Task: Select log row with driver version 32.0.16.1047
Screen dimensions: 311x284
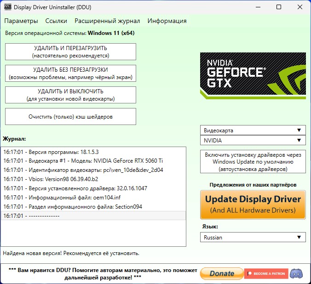Action: [x=93, y=188]
